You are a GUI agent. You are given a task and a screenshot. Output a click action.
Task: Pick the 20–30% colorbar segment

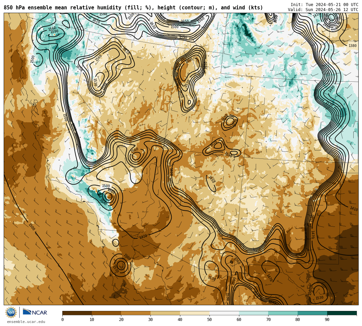(x=136, y=313)
